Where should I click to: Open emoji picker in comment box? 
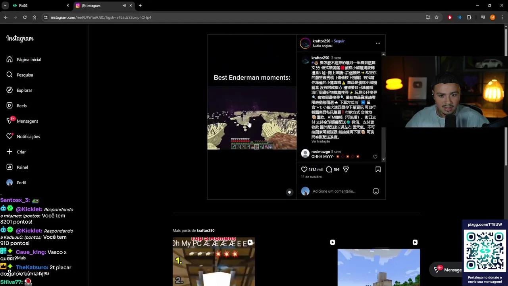pos(376,191)
